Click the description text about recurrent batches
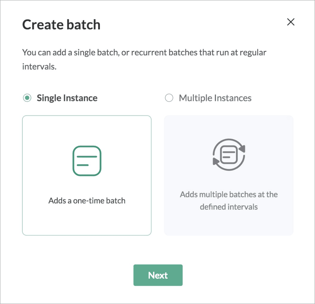Viewport: 315px width, 304px height. 144,53
